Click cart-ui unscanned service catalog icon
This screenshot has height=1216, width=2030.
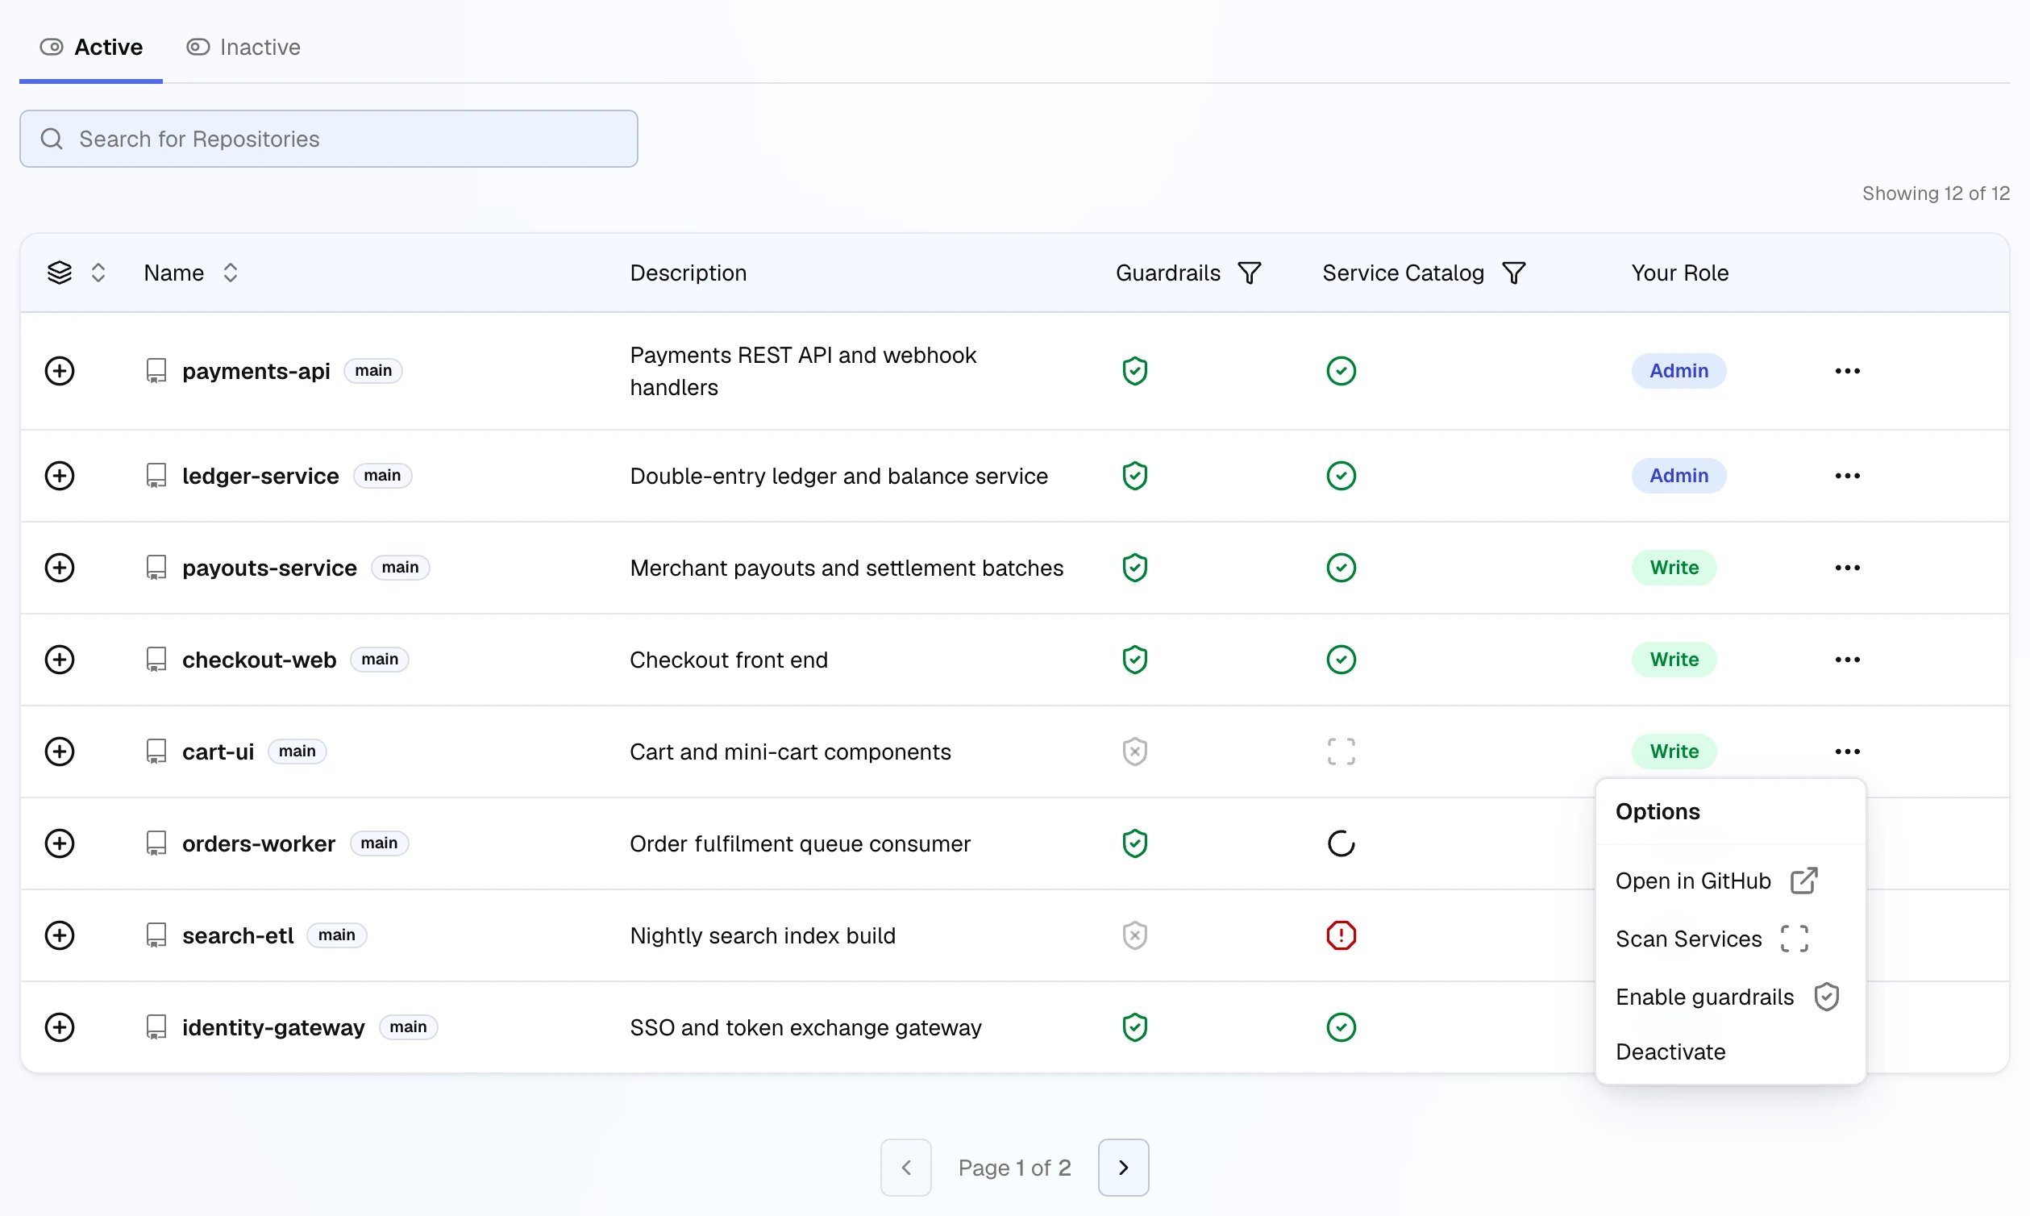click(1340, 751)
